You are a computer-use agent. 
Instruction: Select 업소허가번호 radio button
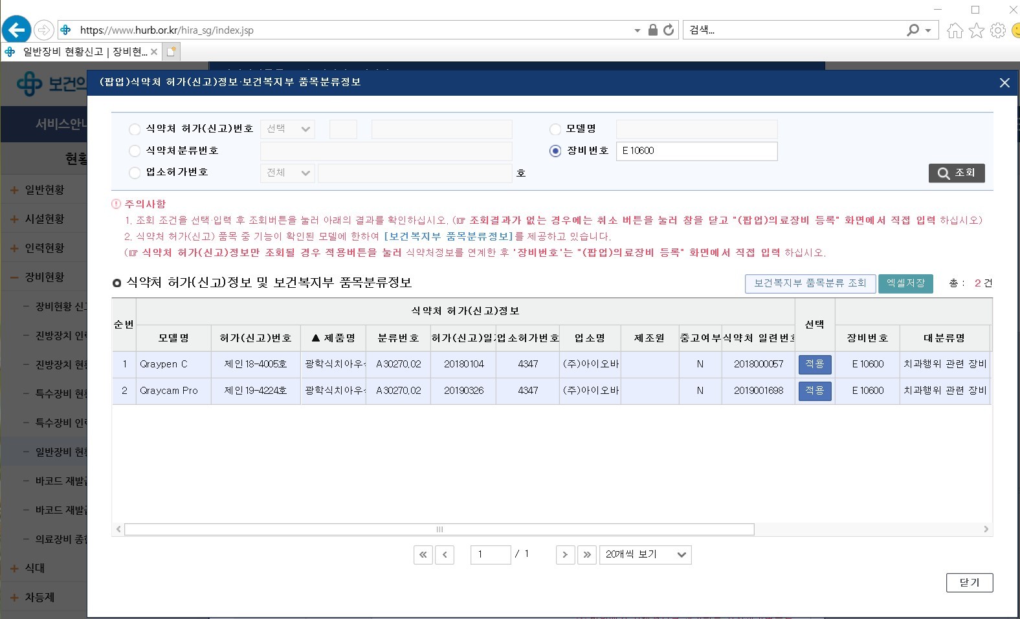[135, 173]
